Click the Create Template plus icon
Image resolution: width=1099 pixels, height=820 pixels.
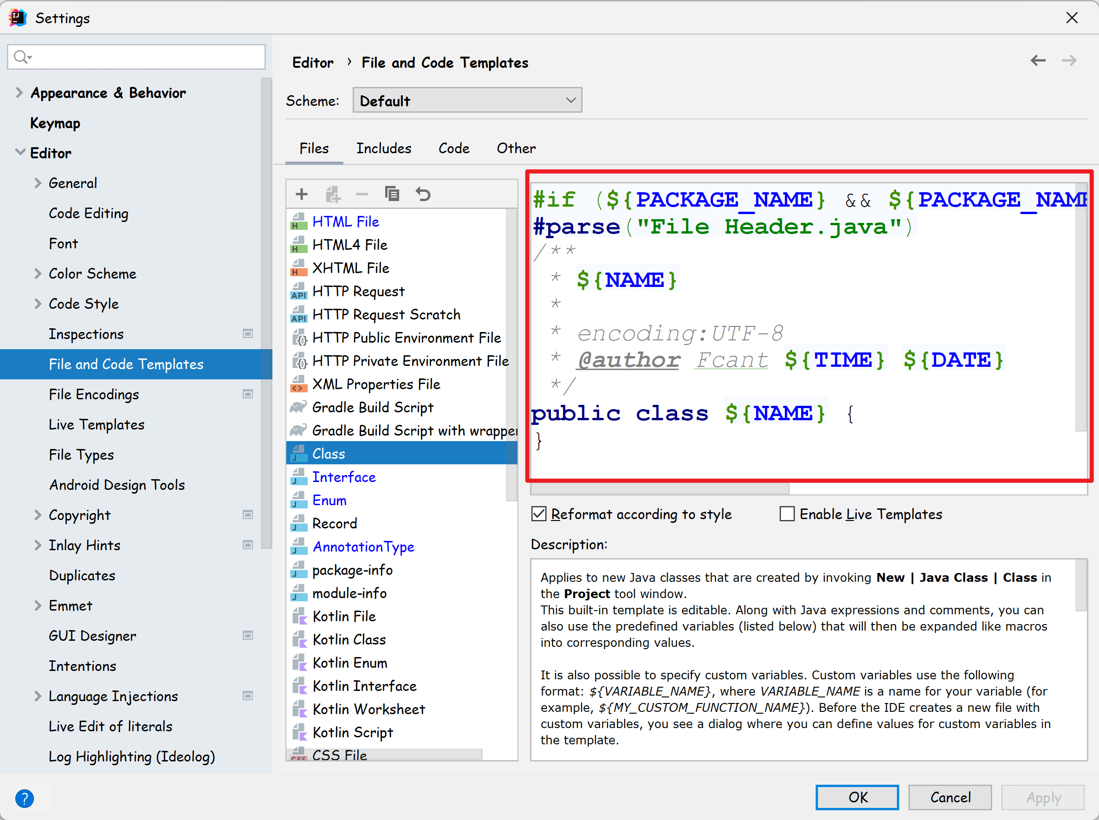[301, 194]
